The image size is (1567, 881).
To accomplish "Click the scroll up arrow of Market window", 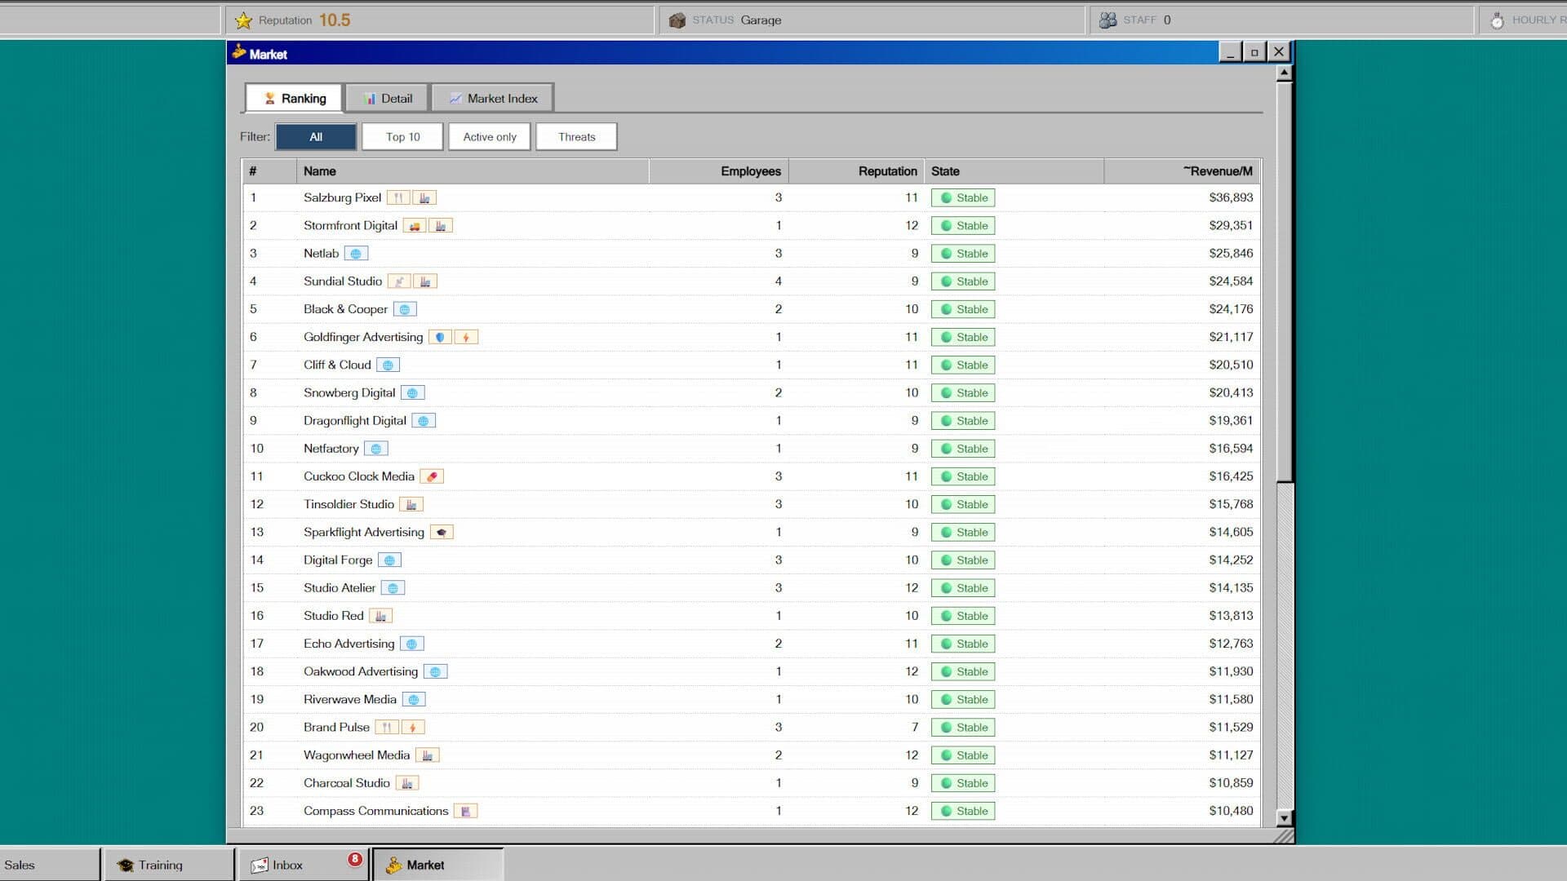I will 1285,73.
